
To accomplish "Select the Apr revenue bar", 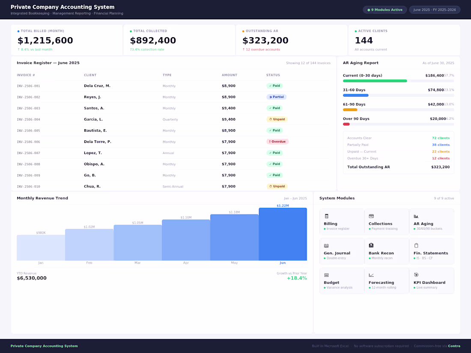I will click(186, 240).
